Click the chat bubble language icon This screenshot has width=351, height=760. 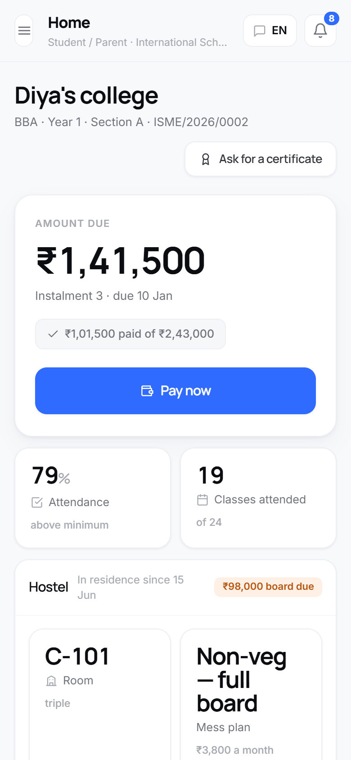260,31
